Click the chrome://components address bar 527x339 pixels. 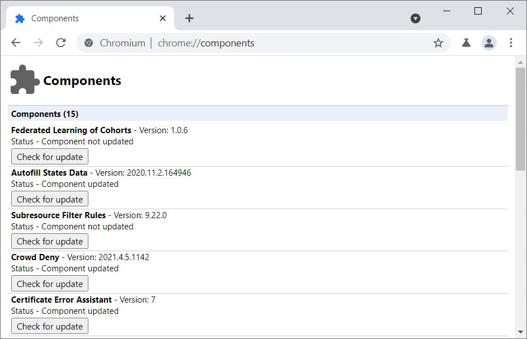point(280,43)
